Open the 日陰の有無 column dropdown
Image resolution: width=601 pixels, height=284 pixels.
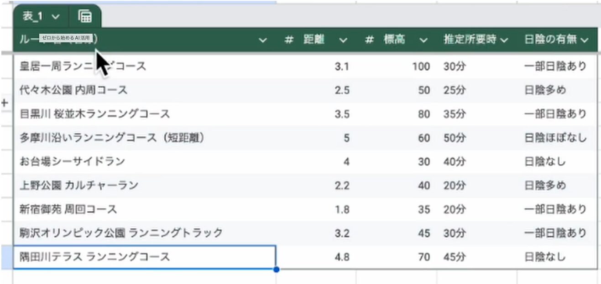point(585,41)
